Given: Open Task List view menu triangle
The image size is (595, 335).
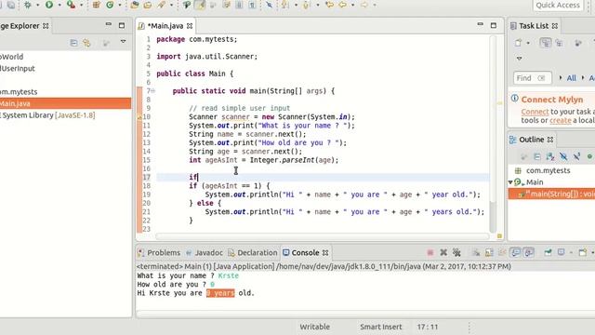Looking at the screenshot, I should coord(519,59).
